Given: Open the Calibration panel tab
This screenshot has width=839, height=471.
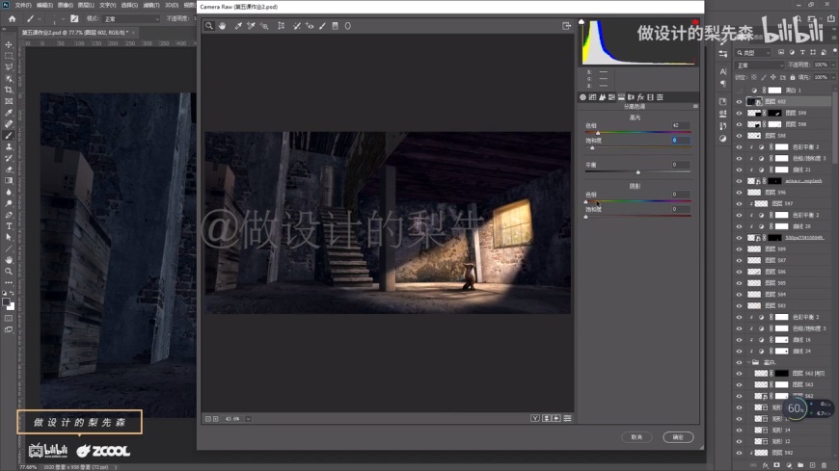Looking at the screenshot, I should (650, 97).
